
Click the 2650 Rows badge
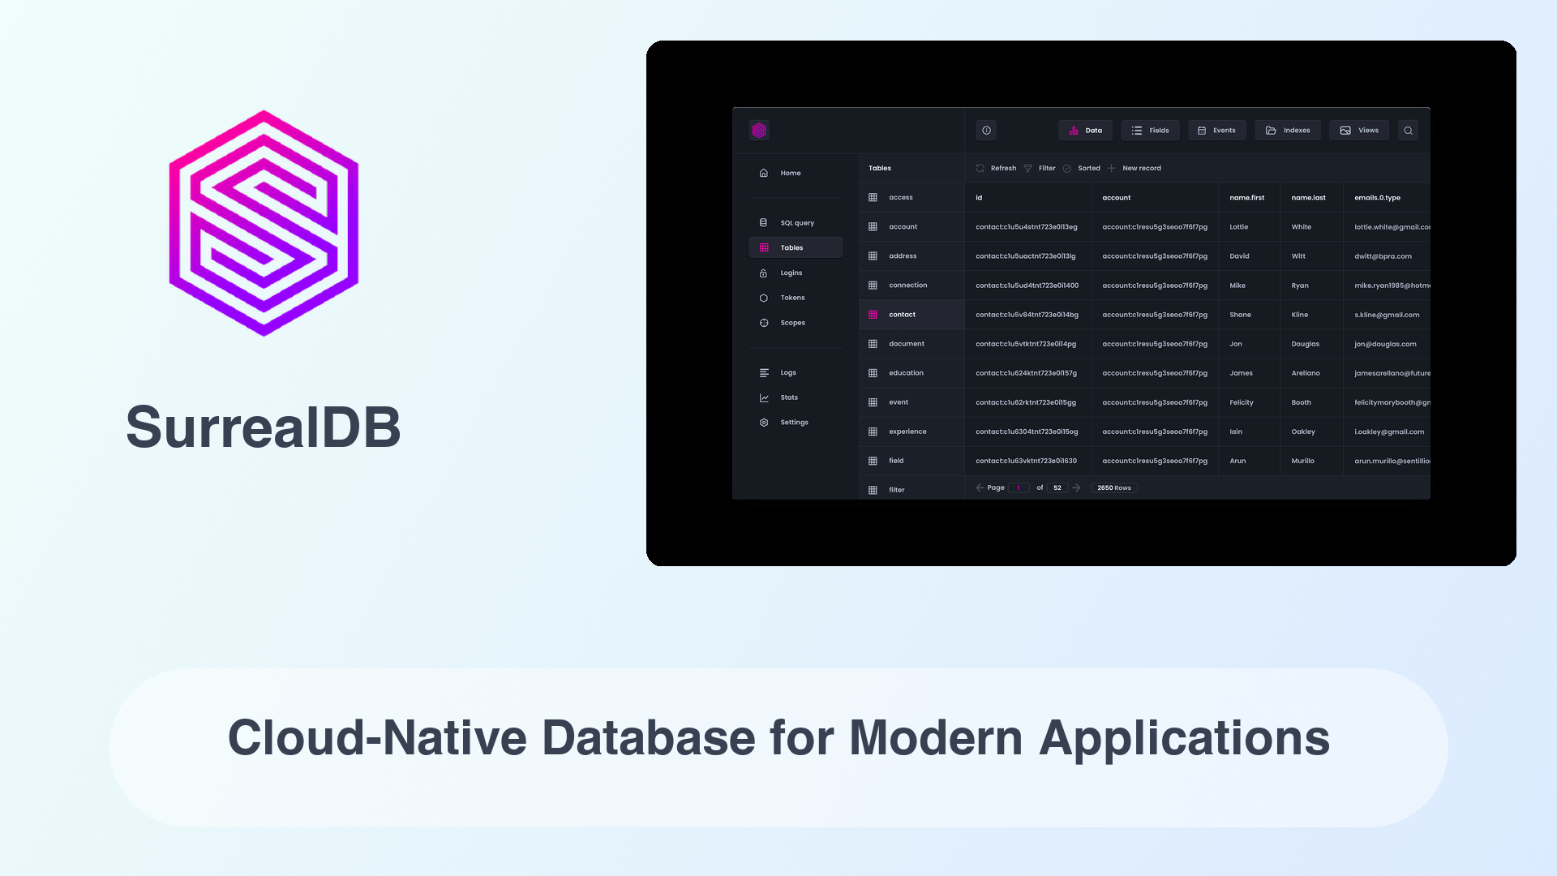pos(1113,487)
